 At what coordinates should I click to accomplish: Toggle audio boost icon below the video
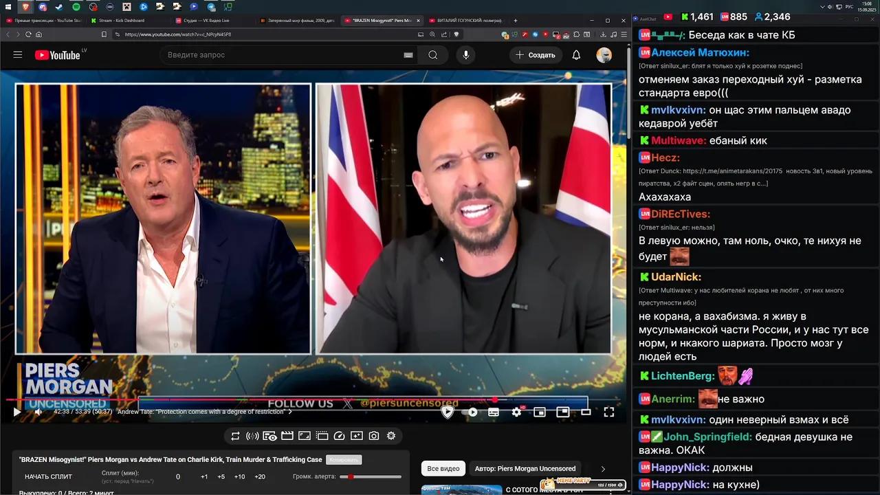[x=252, y=436]
